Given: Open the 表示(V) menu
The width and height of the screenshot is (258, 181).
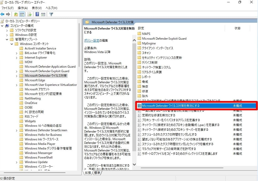Looking at the screenshot, I should pyautogui.click(x=37, y=8).
